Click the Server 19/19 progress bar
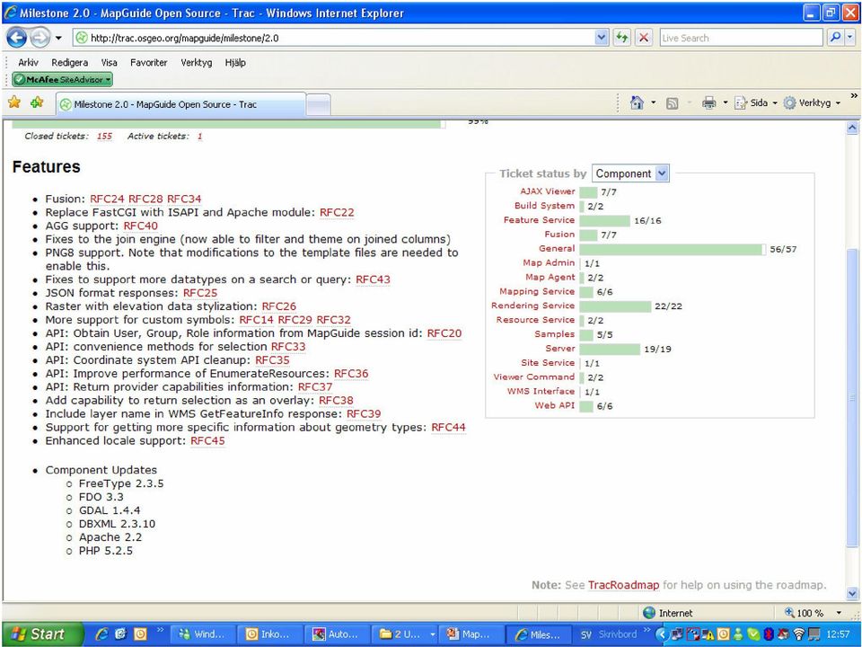 pyautogui.click(x=610, y=350)
